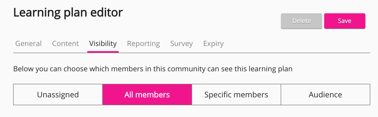Image resolution: width=378 pixels, height=117 pixels.
Task: Click the visibility description text
Action: click(x=153, y=69)
